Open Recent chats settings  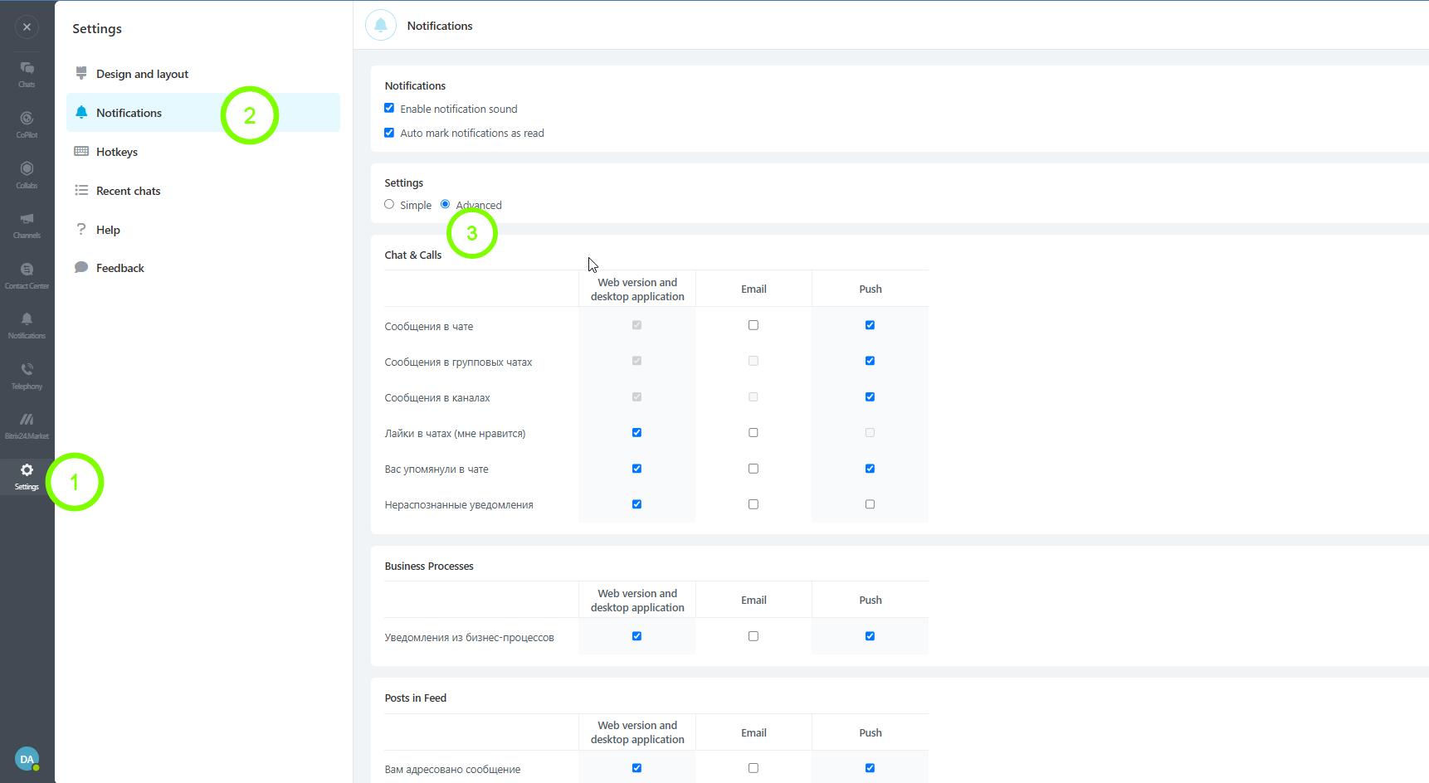click(x=203, y=191)
